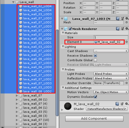This screenshot has height=128, width=129.
Task: Open help for Mesh Filter component
Action: pyautogui.click(x=118, y=19)
